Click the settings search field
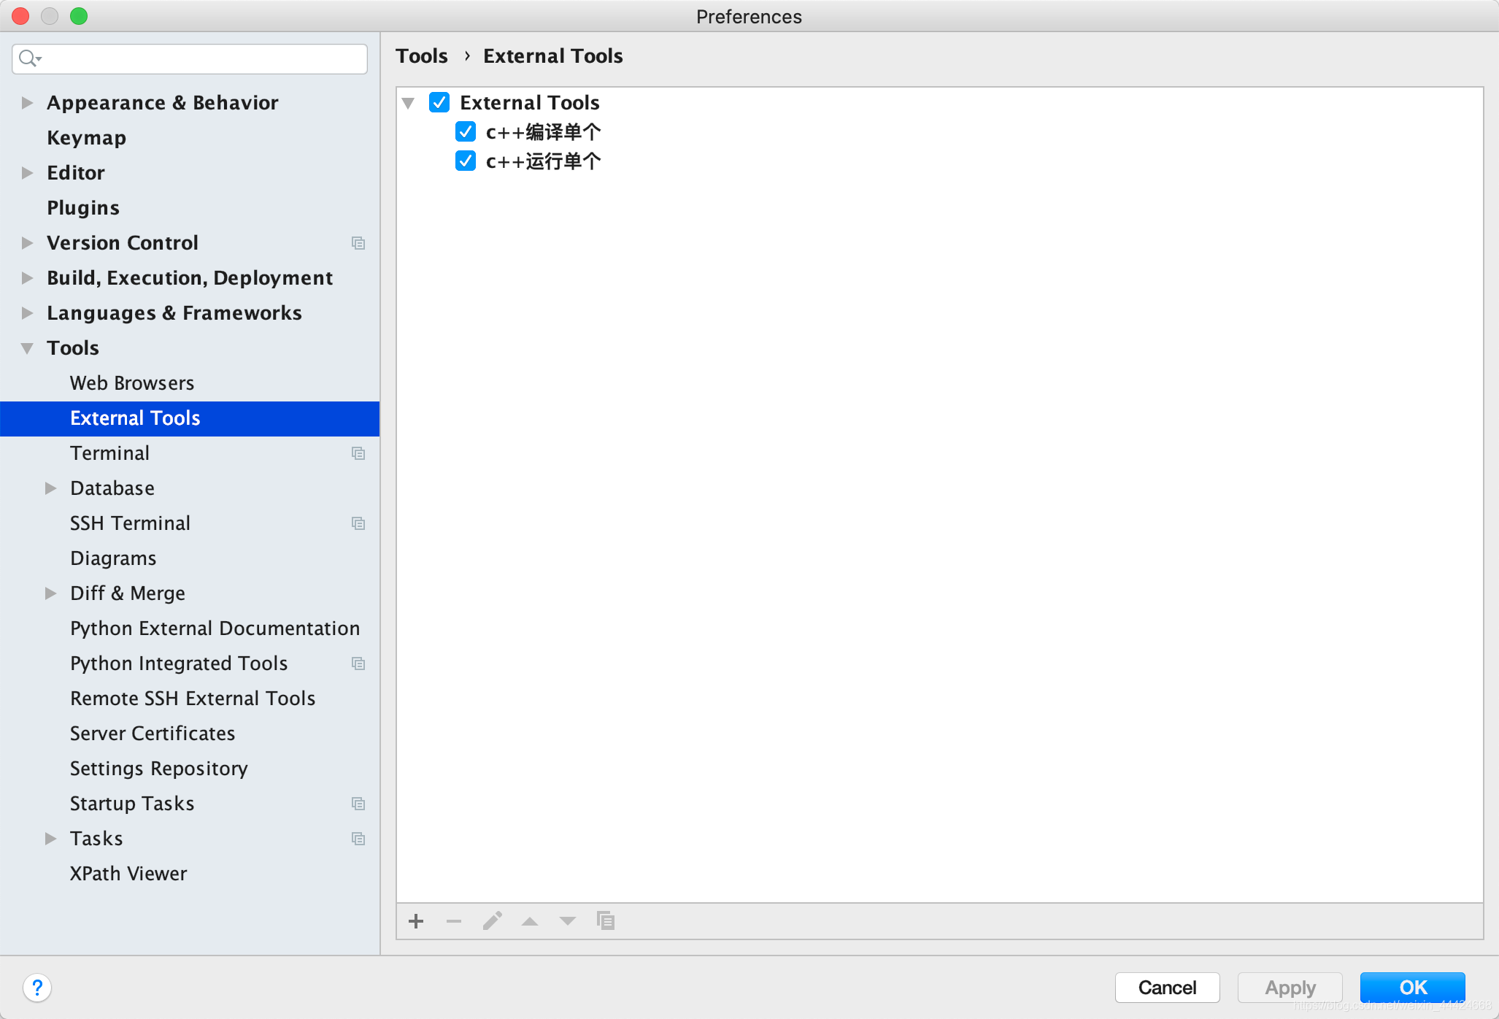This screenshot has height=1019, width=1499. (197, 58)
